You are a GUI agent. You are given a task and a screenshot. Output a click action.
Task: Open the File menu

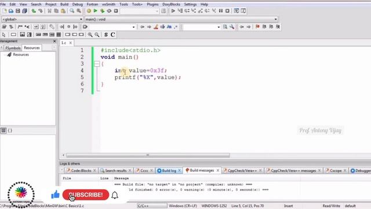click(3, 4)
